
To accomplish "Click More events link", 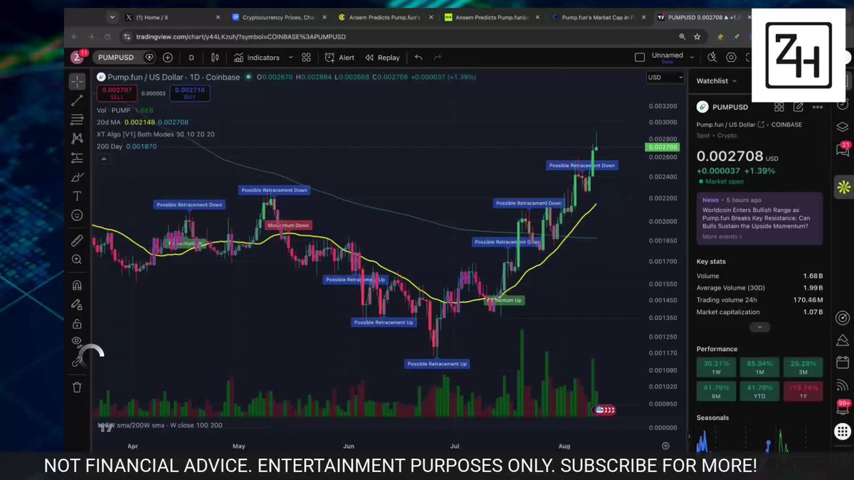I will [722, 237].
